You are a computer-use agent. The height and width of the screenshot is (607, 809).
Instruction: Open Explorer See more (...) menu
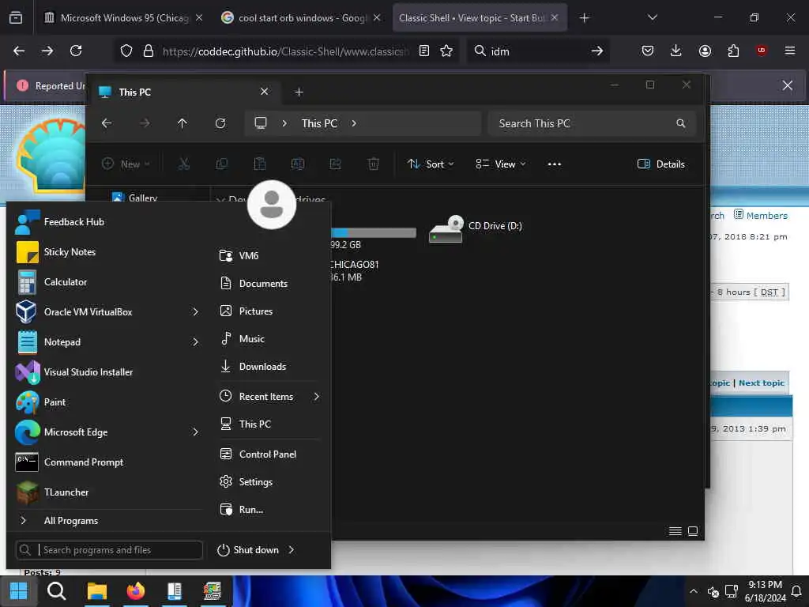(554, 164)
